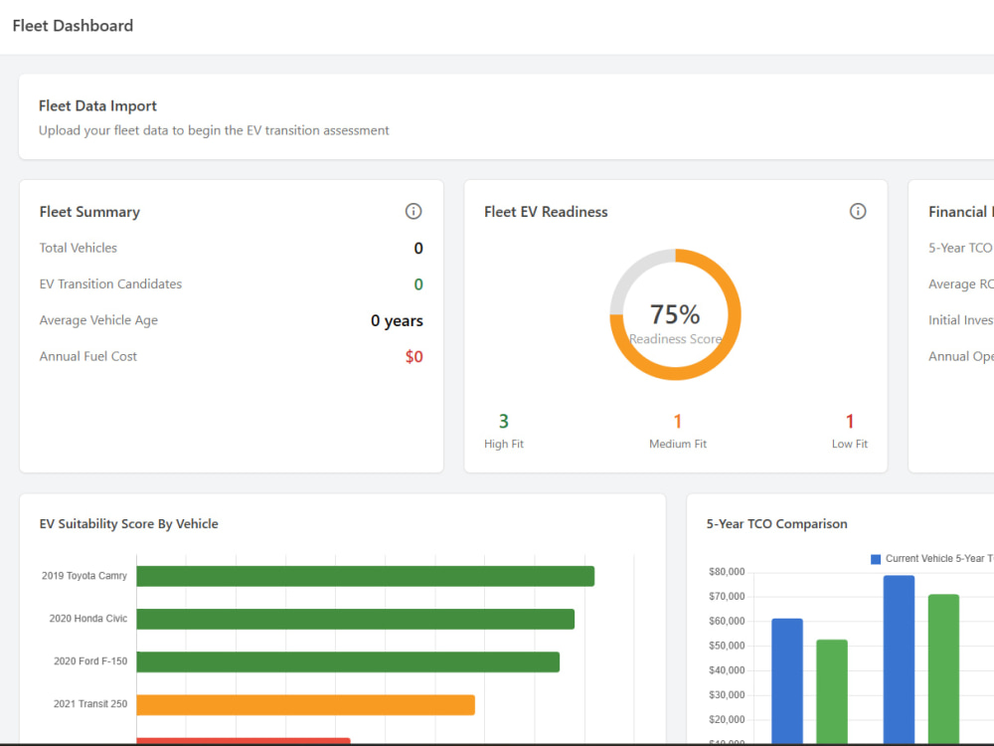Click the 2019 Toyota Camry green bar
Screen dimensions: 994x746
366,576
